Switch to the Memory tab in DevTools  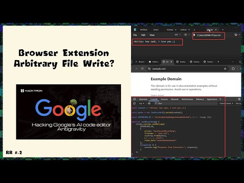(200, 99)
